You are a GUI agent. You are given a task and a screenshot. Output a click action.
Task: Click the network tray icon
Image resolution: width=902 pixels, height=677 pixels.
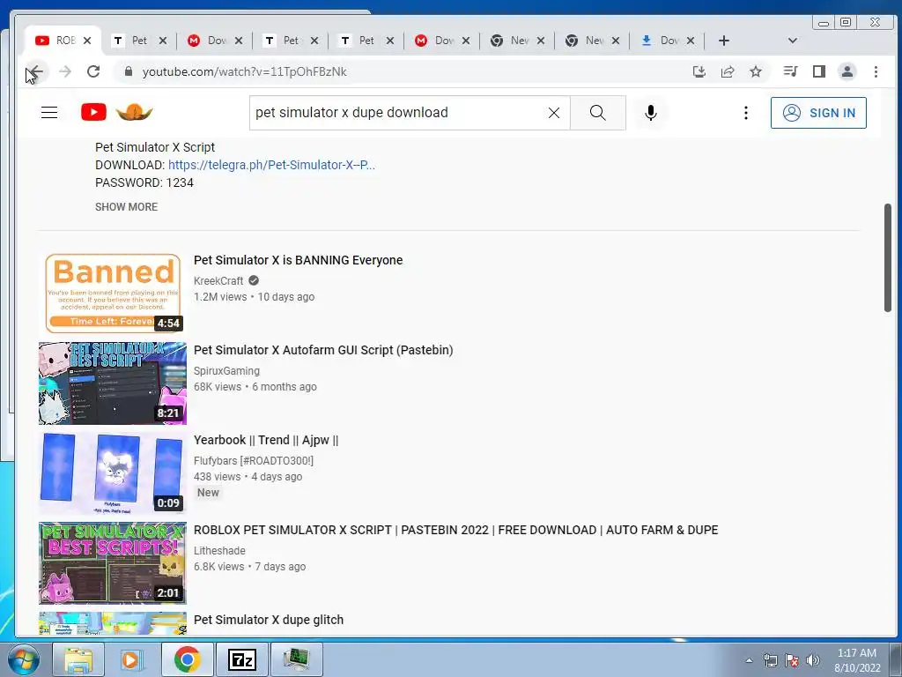click(x=770, y=660)
